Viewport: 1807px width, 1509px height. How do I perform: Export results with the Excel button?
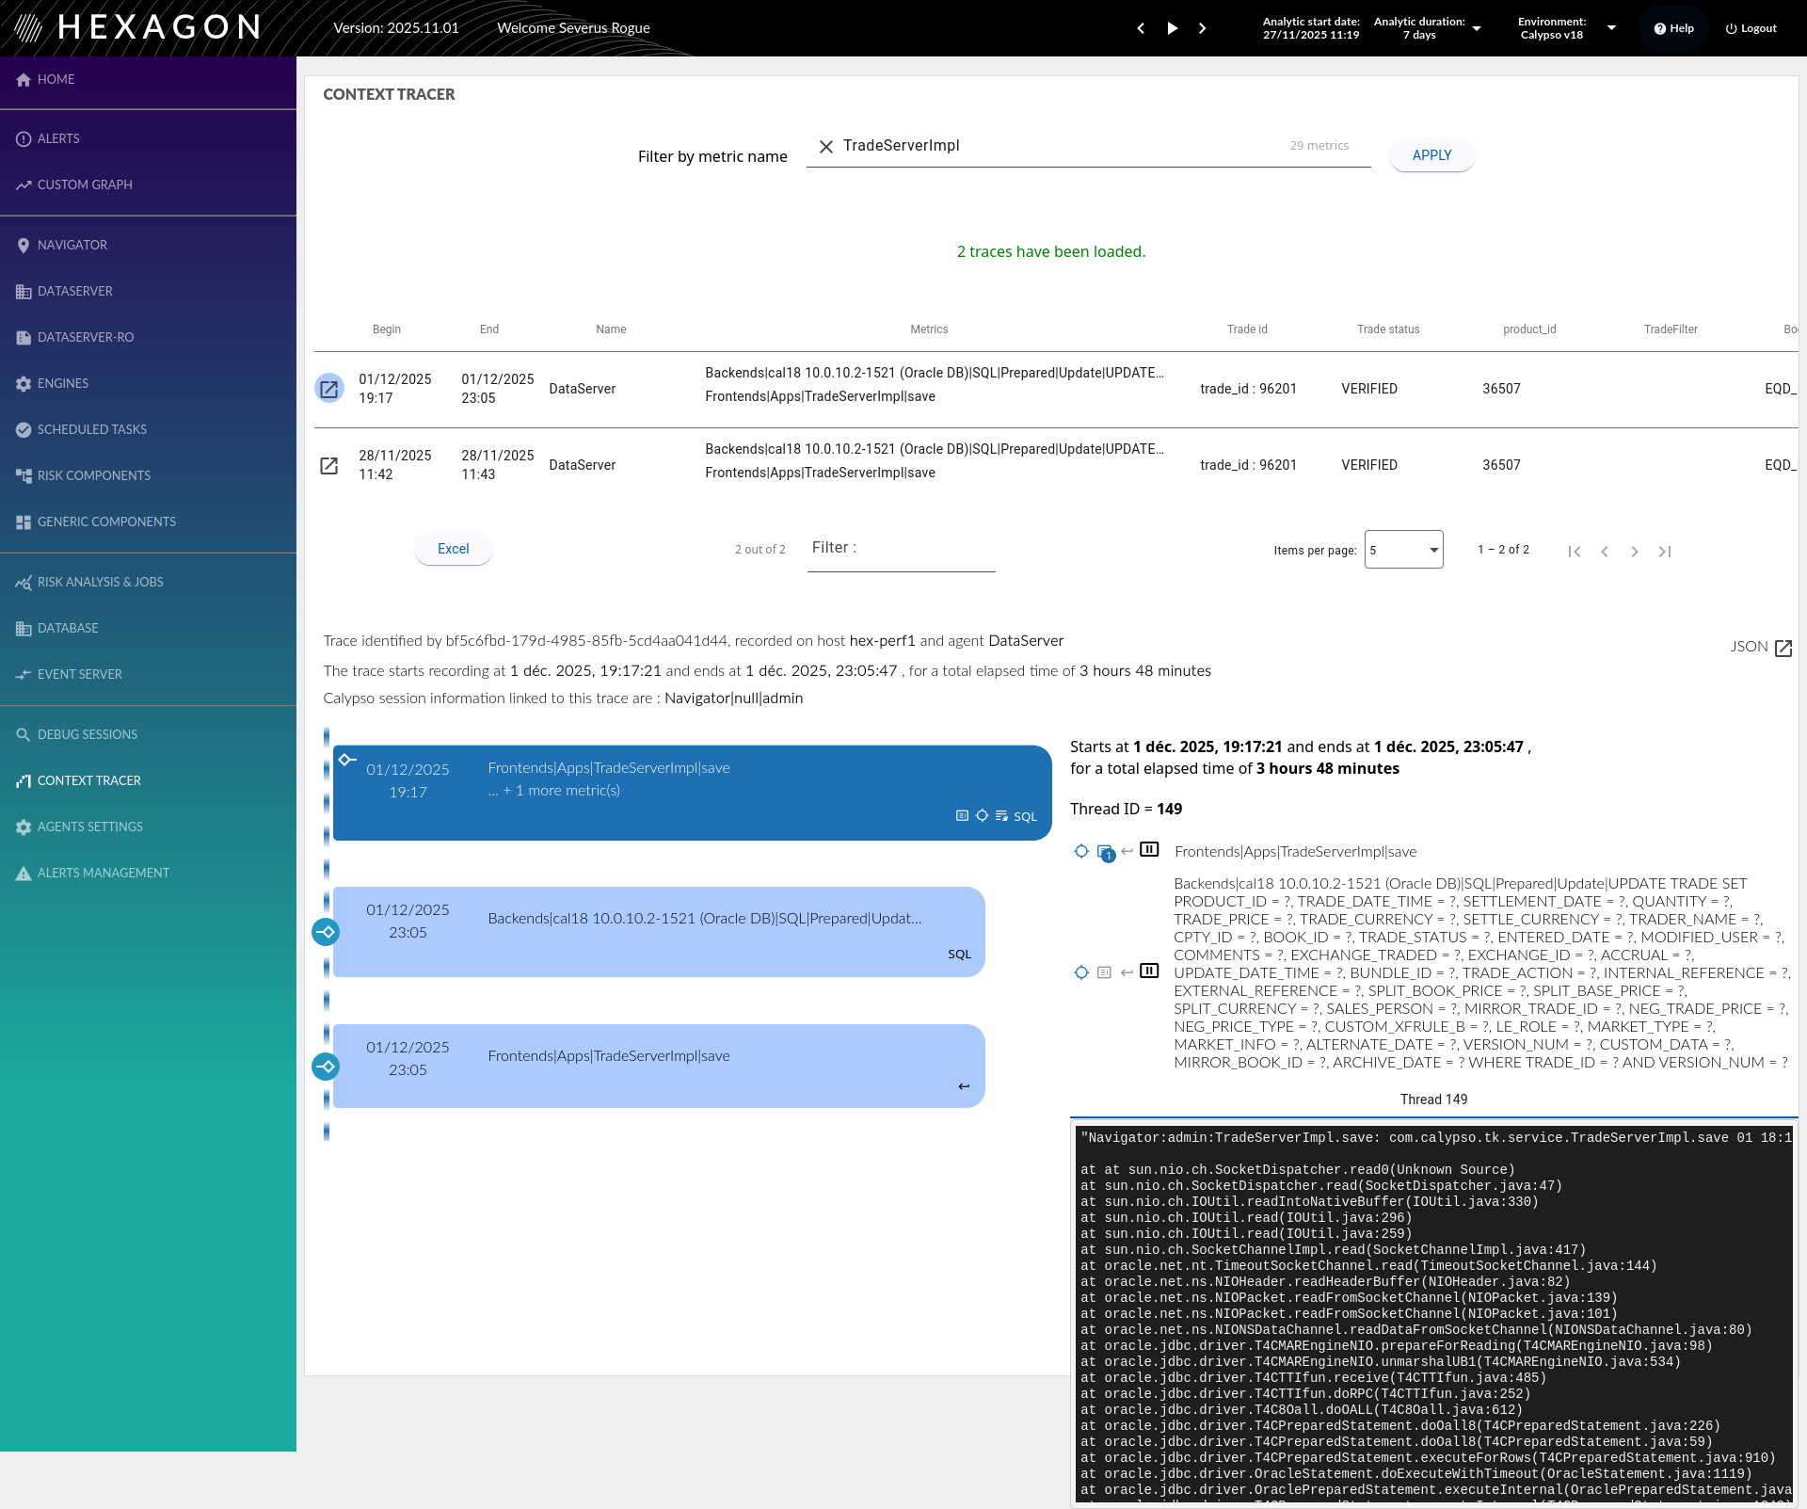453,549
